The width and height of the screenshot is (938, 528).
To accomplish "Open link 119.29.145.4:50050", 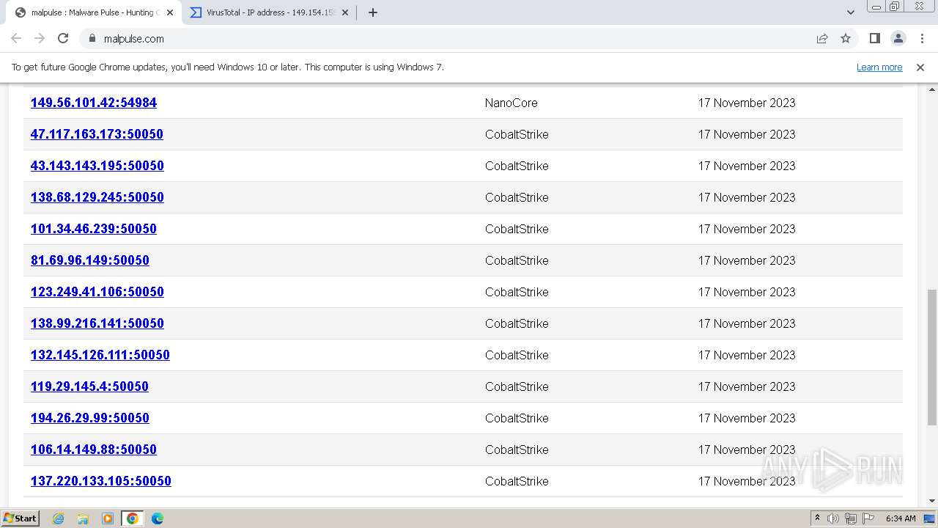I will coord(89,386).
